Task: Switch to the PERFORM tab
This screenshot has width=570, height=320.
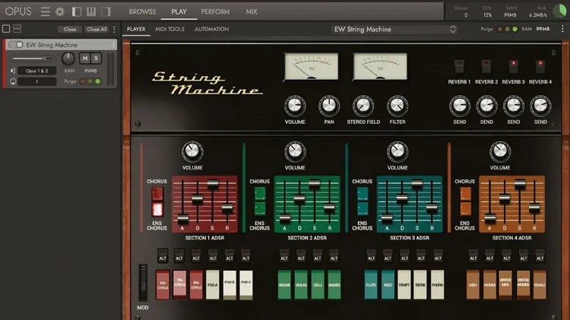Action: click(215, 11)
